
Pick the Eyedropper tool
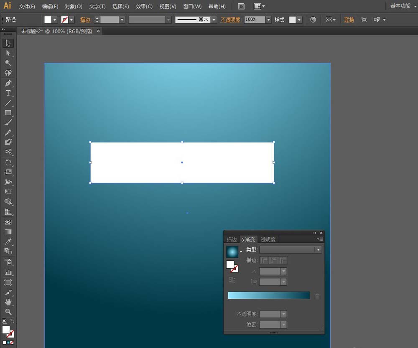[x=8, y=242]
